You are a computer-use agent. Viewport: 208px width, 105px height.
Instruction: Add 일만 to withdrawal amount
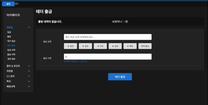[x=85, y=46]
